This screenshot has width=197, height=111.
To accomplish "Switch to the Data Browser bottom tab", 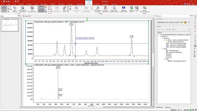I will pos(159,107).
